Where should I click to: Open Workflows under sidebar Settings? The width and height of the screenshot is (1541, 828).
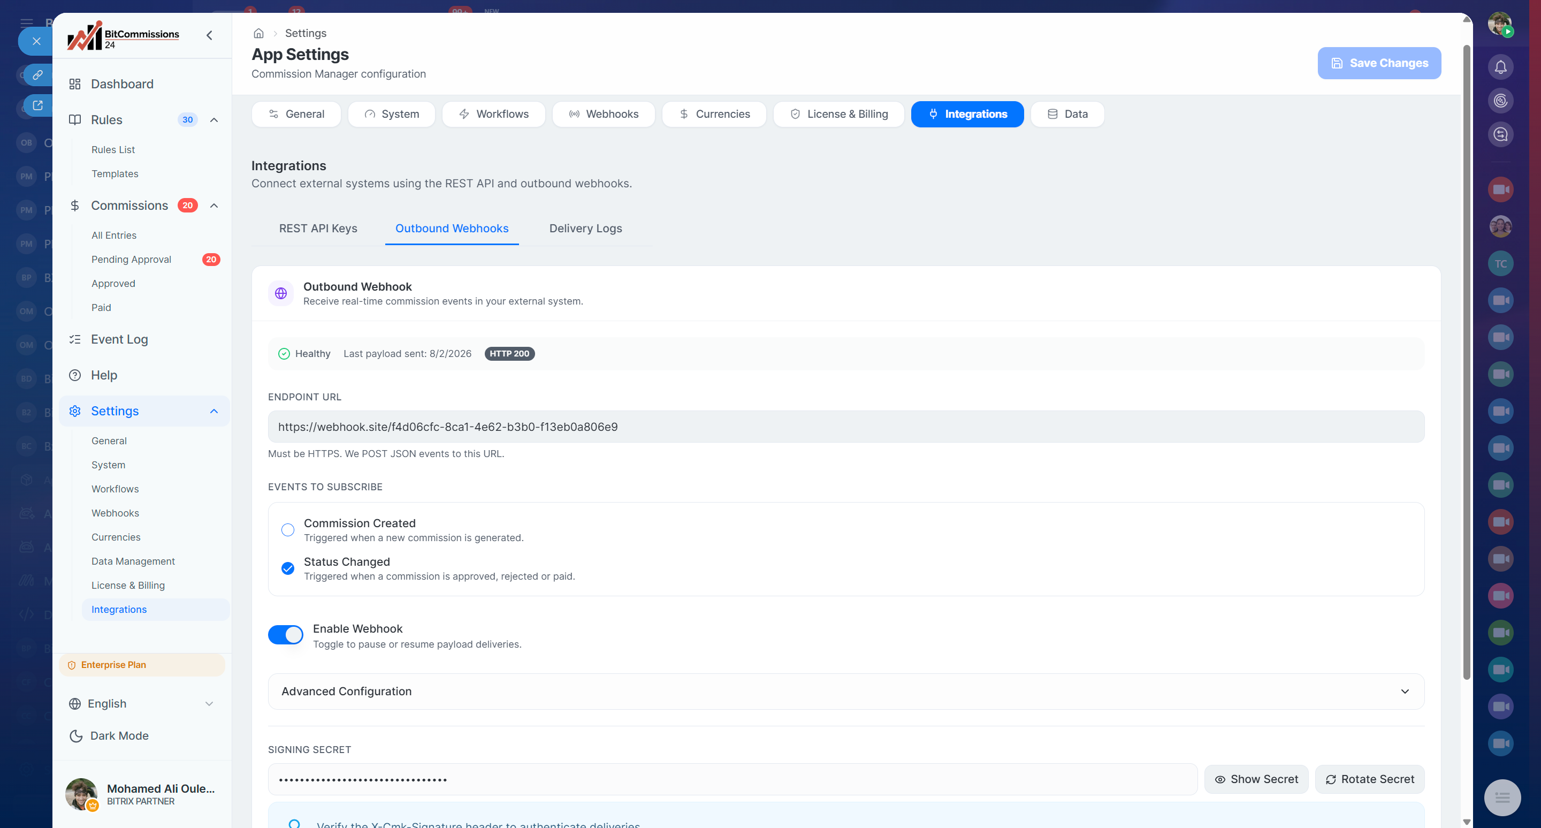[115, 489]
